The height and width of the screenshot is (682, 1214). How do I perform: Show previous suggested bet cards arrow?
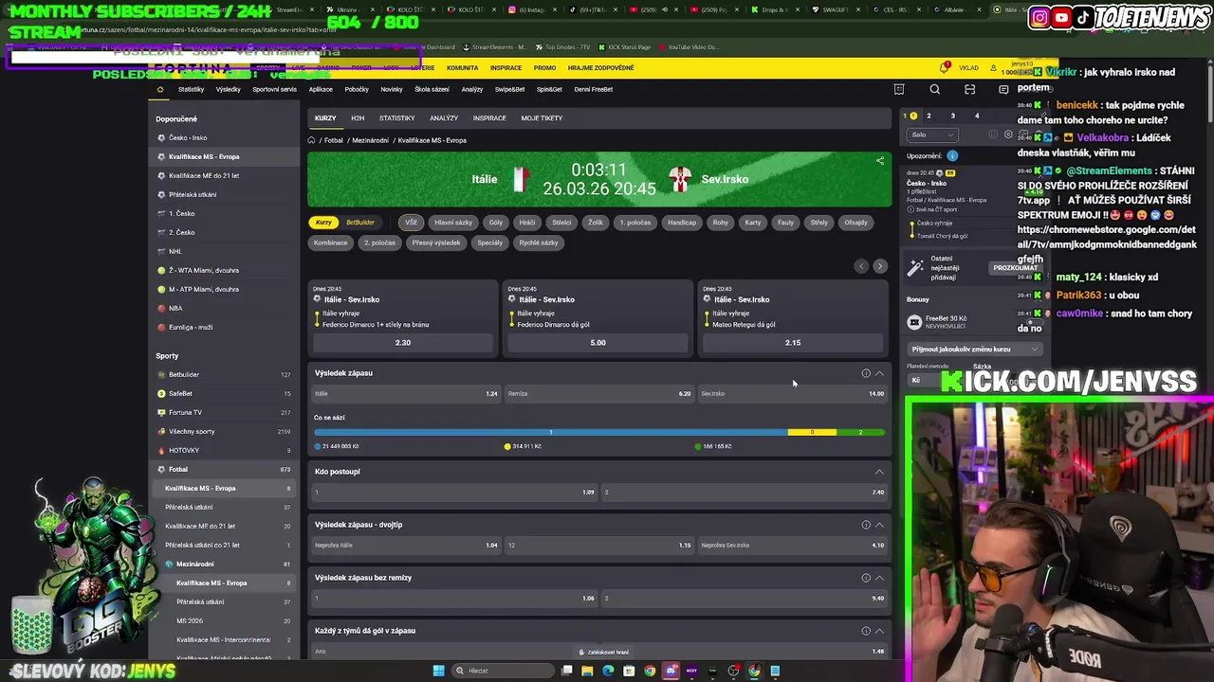tap(861, 266)
